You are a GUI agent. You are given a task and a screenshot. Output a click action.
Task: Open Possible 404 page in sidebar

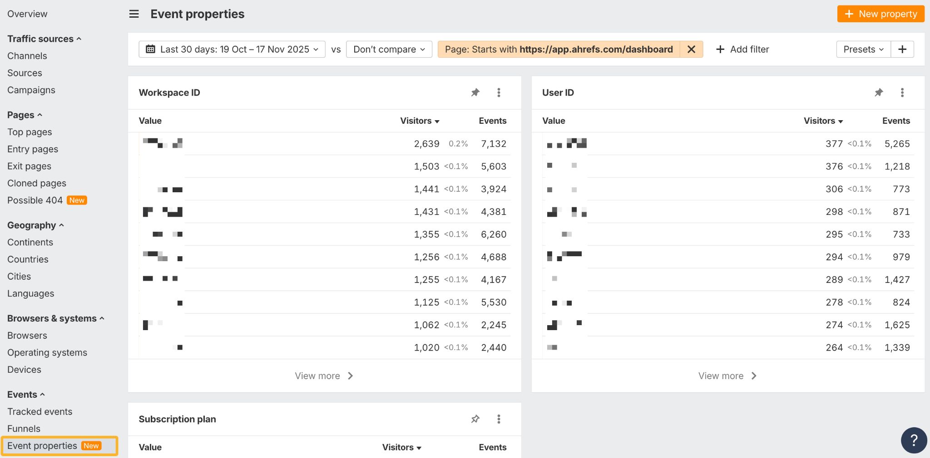pos(35,200)
